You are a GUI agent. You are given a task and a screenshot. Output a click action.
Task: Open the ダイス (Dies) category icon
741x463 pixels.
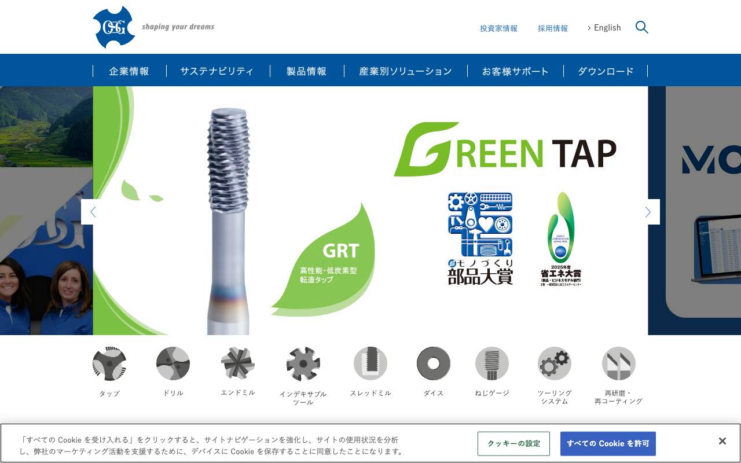433,363
